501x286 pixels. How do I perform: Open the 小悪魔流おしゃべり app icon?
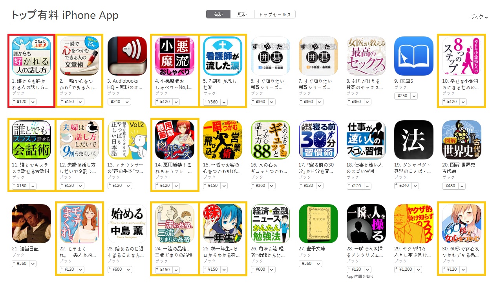[175, 56]
